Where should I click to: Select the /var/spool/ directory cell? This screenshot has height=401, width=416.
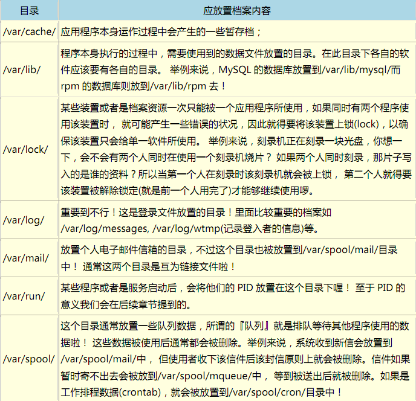pyautogui.click(x=30, y=359)
